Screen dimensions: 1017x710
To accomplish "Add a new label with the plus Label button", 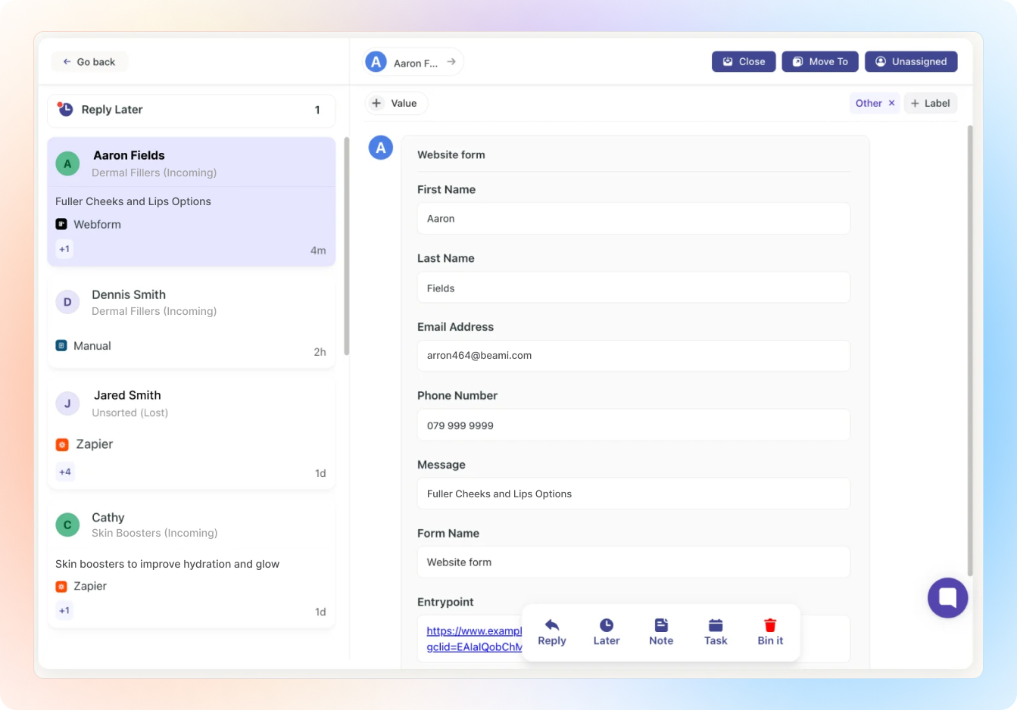I will click(931, 103).
